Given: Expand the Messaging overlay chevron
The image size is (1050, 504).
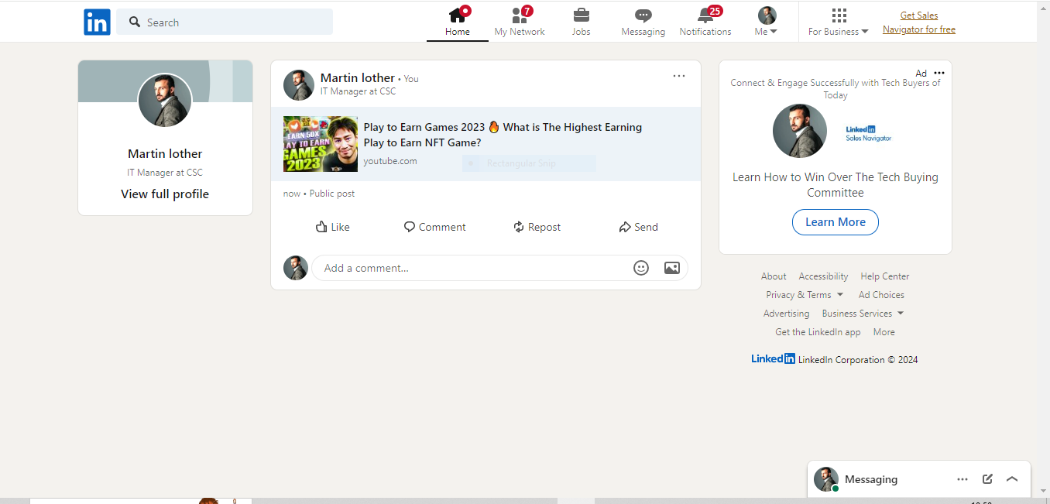Looking at the screenshot, I should [1012, 479].
